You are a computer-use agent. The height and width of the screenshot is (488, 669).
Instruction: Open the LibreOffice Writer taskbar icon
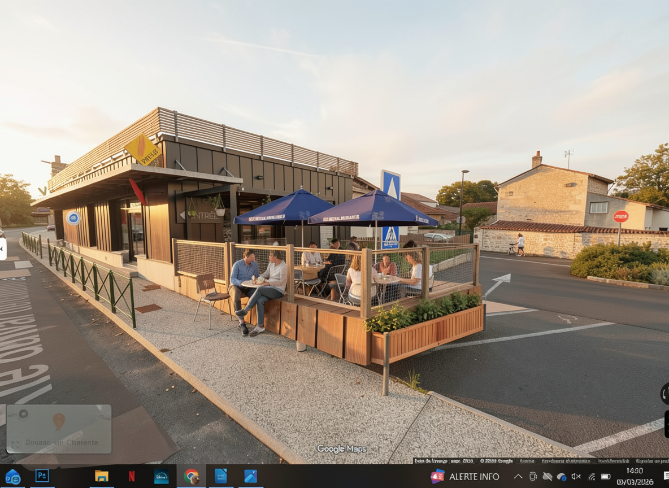221,476
